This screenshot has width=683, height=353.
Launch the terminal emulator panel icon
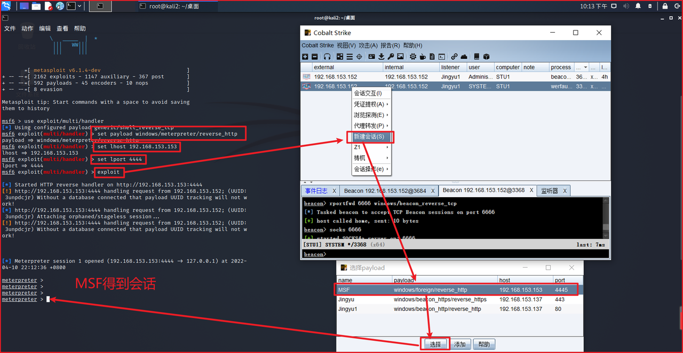(72, 6)
